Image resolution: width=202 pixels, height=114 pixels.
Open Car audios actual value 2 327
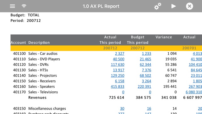120,54
